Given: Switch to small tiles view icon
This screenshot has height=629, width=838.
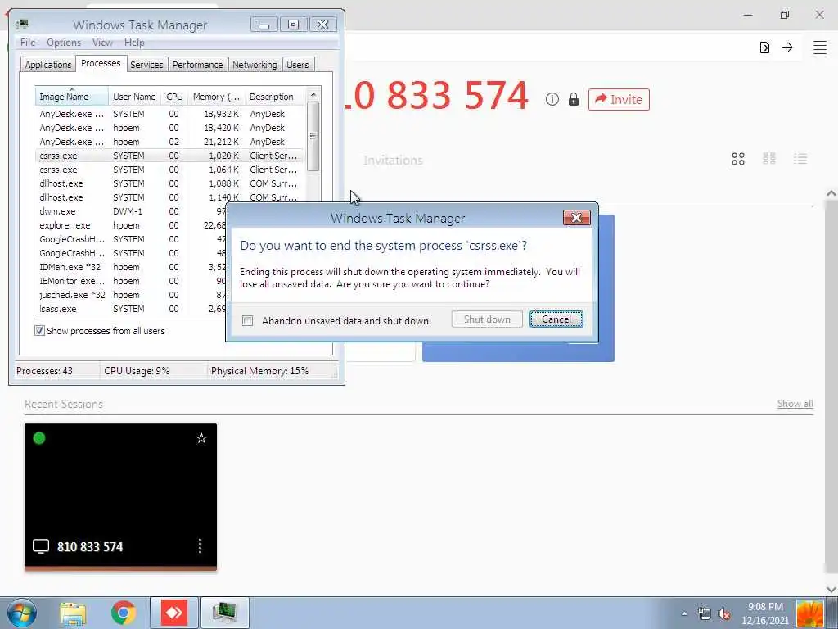Looking at the screenshot, I should point(769,158).
